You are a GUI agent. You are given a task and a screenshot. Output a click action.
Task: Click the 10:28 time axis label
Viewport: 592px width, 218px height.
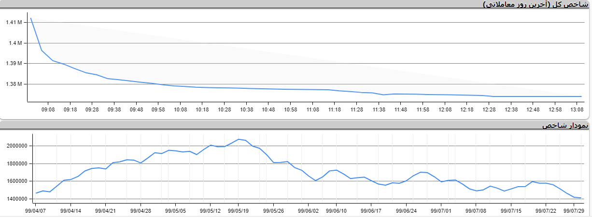[x=225, y=109]
